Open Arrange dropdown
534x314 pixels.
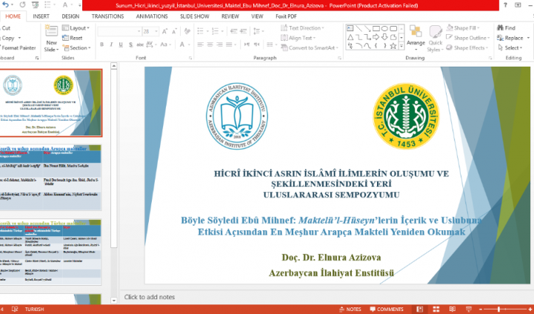415,39
